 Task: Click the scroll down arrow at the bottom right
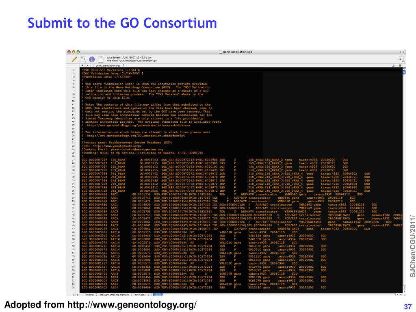[404, 291]
